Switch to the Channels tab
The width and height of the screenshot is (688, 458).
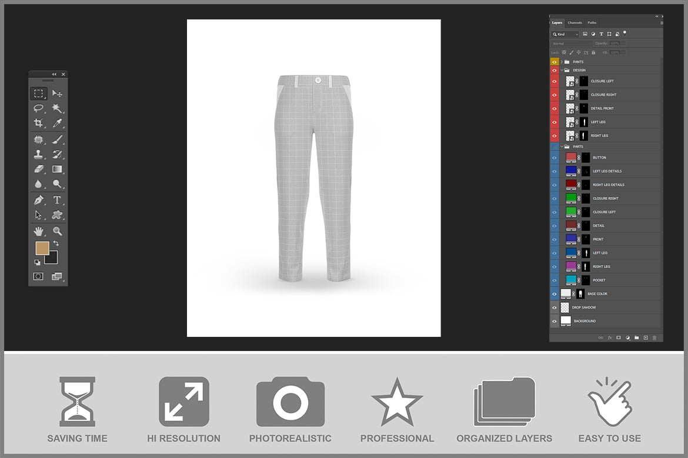point(575,23)
